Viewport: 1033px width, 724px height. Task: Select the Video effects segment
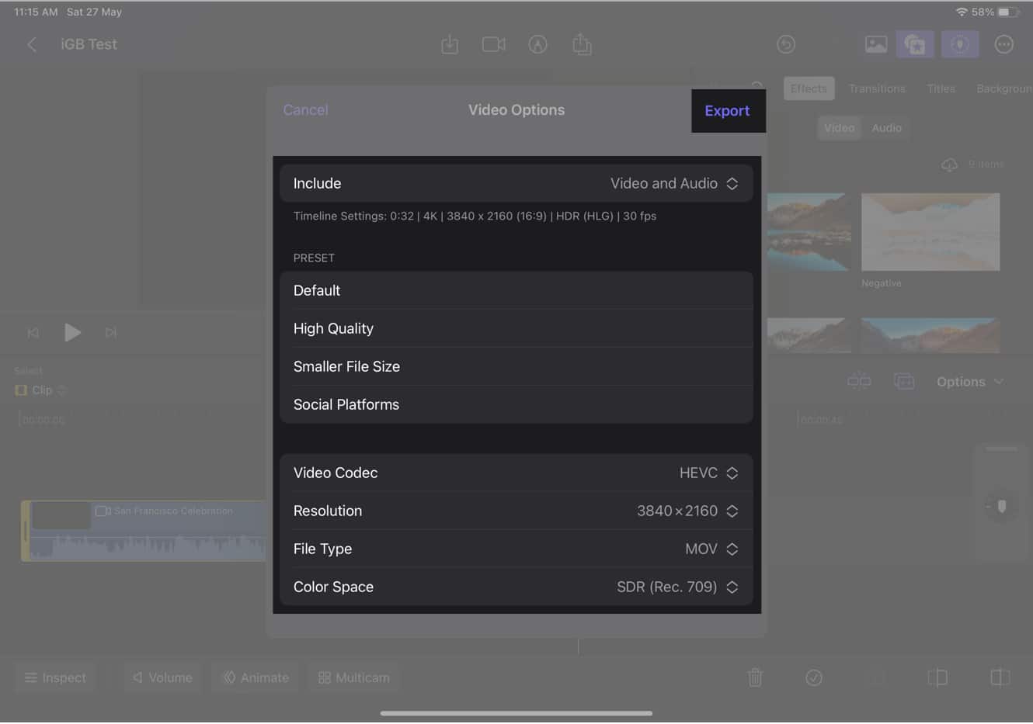pyautogui.click(x=839, y=128)
